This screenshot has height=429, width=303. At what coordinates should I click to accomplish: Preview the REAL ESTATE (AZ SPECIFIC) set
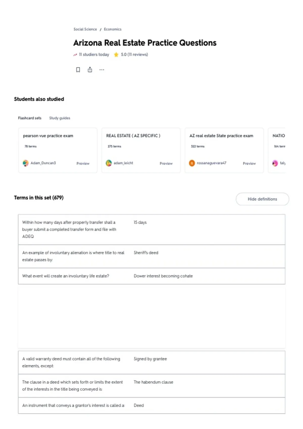[x=166, y=164]
